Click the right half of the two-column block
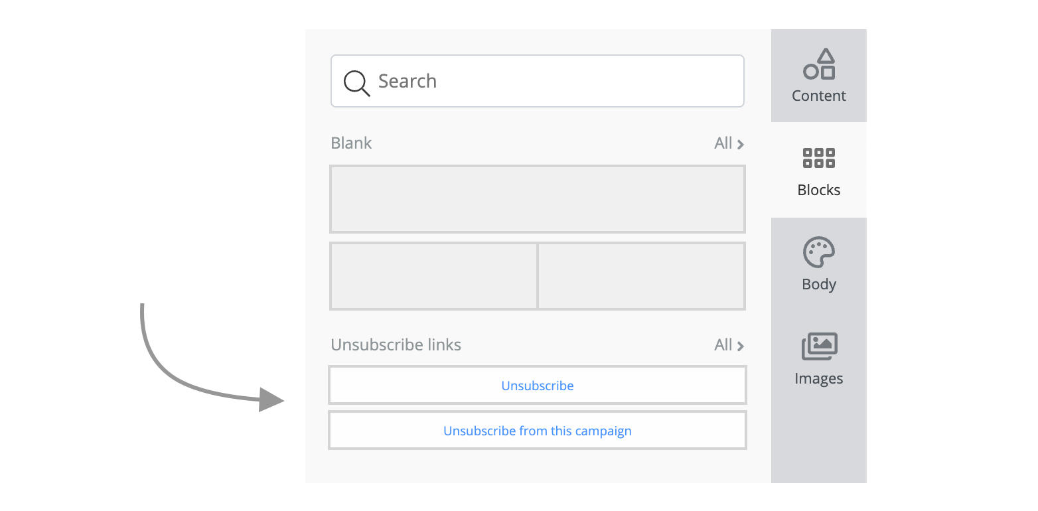The image size is (1038, 511). point(641,276)
